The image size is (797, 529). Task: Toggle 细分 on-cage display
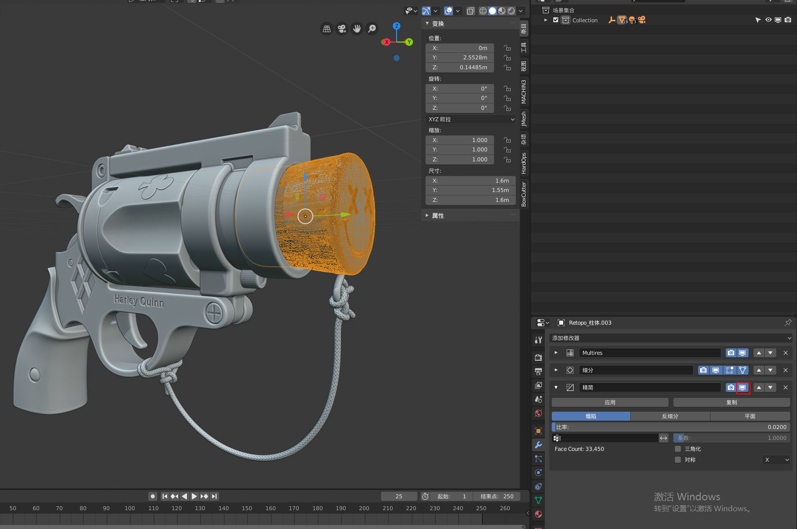coord(743,370)
